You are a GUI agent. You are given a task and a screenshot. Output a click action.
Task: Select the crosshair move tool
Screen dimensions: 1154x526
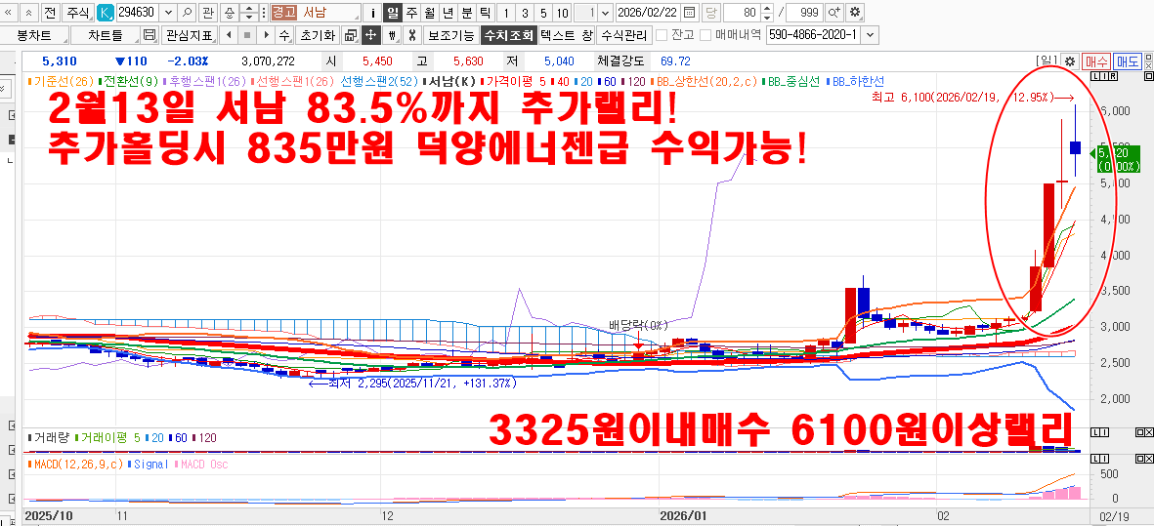coord(370,35)
